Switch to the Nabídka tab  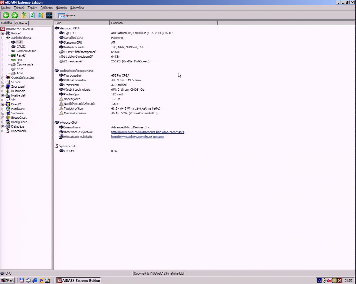point(7,23)
